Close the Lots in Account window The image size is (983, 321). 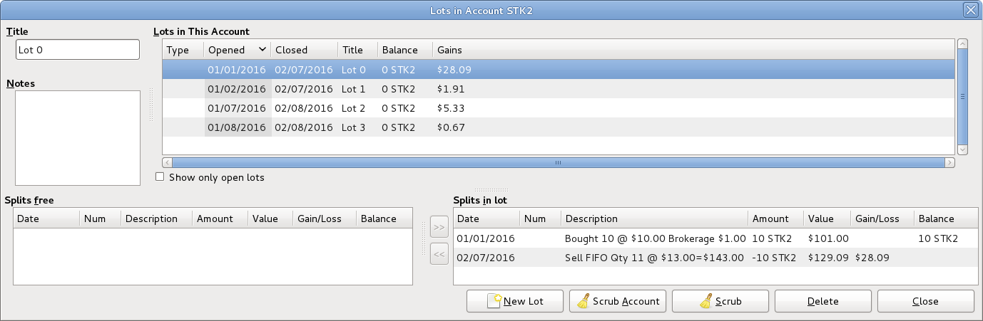pos(969,10)
